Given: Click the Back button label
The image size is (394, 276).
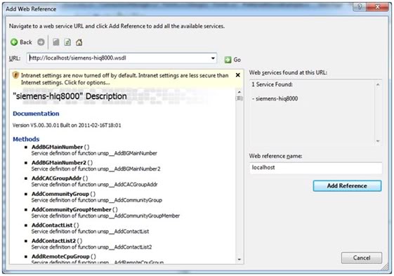Looking at the screenshot, I should pos(26,42).
